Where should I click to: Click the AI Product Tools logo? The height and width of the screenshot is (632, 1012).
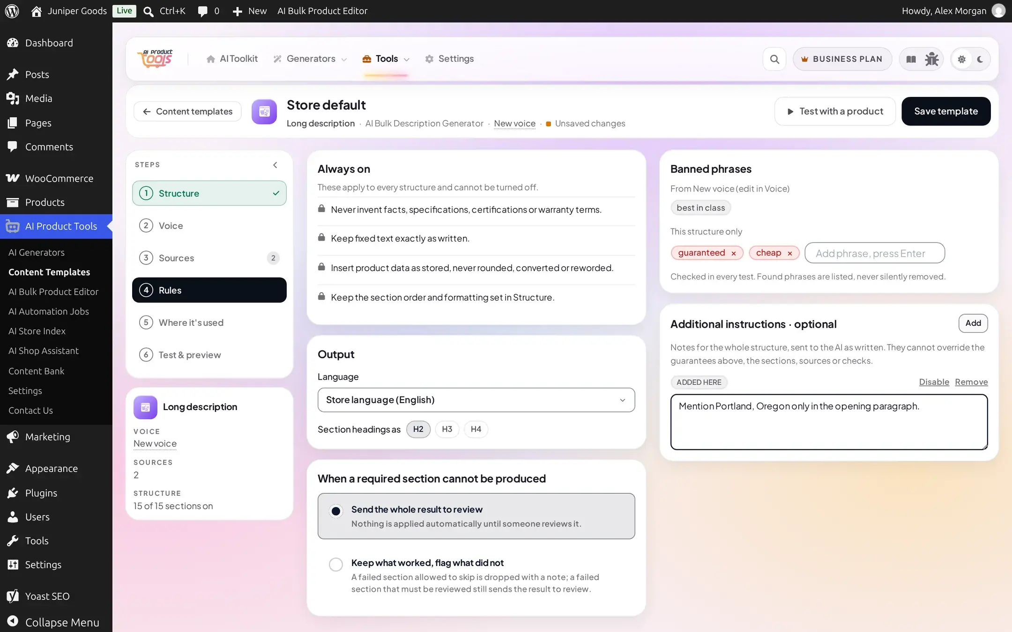155,59
